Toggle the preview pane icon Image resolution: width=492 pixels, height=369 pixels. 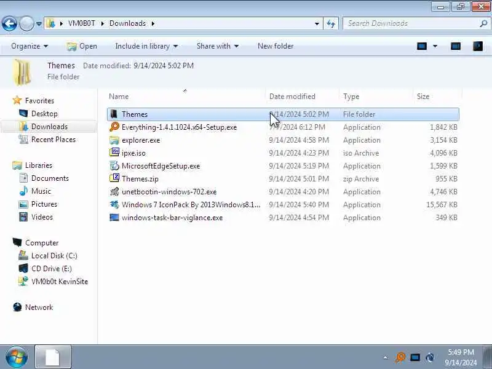tap(456, 47)
